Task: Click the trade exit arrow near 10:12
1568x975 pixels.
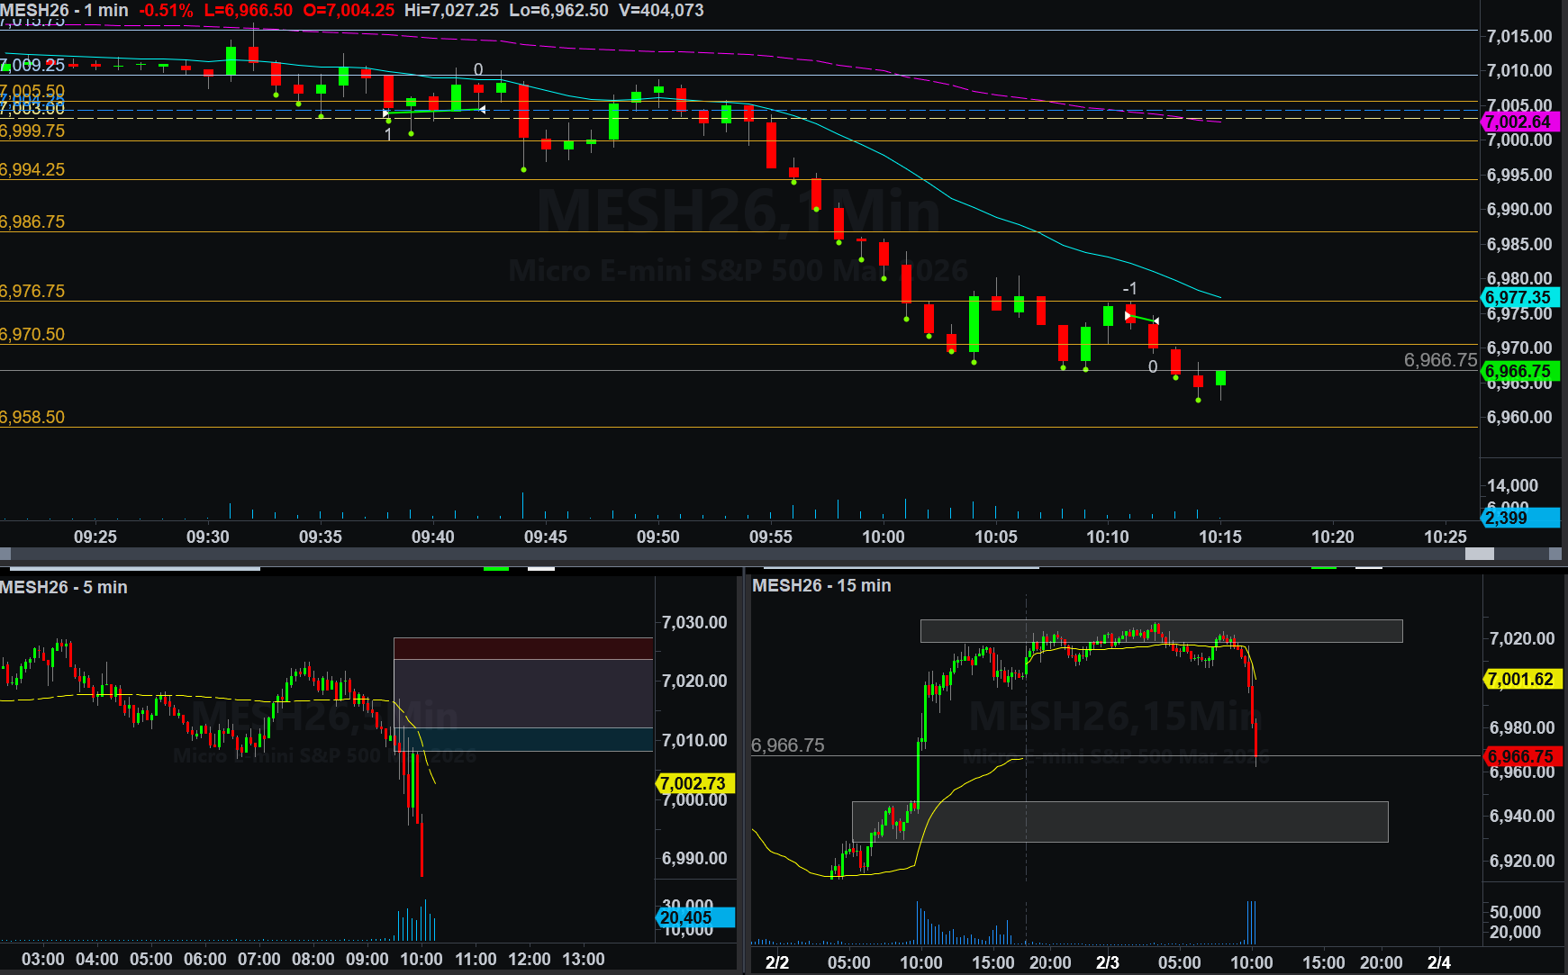Action: point(1156,321)
